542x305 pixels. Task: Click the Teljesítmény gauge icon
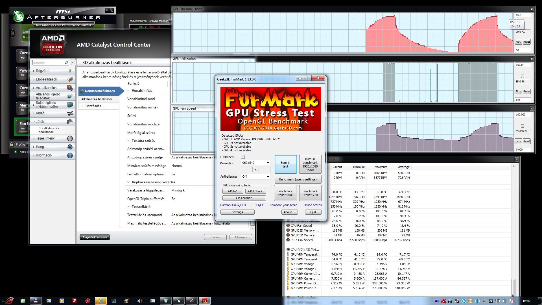pos(70,138)
